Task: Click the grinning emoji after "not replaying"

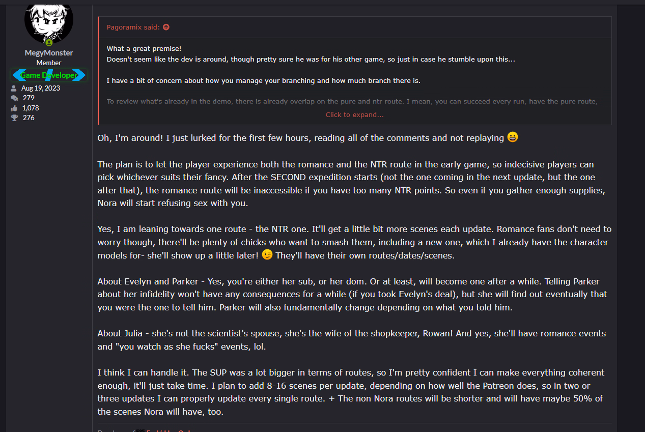Action: [513, 137]
